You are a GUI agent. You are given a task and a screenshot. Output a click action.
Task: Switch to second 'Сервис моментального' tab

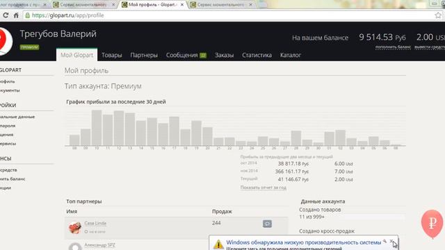pyautogui.click(x=221, y=5)
